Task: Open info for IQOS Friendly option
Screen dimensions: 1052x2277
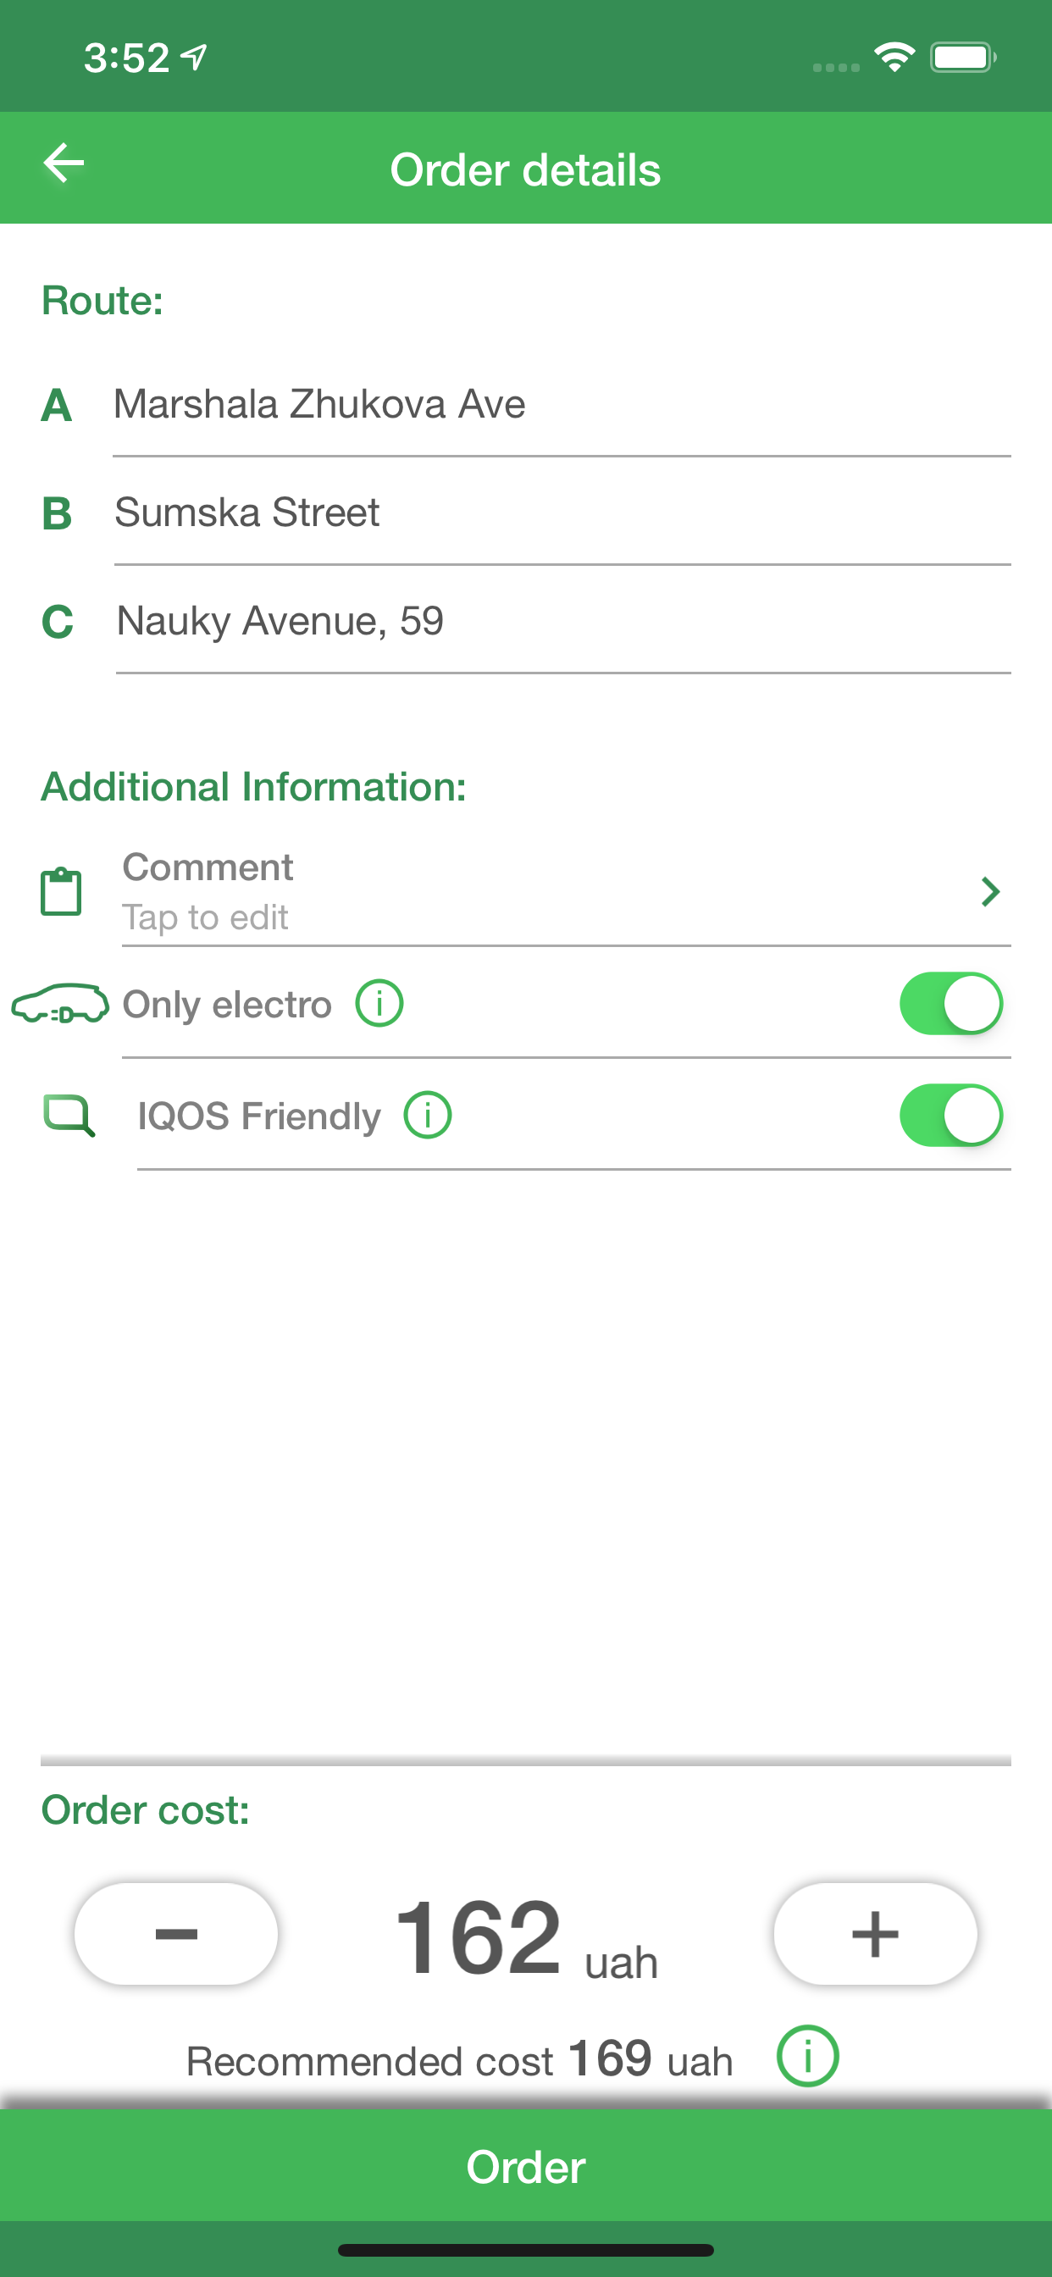Action: coord(428,1116)
